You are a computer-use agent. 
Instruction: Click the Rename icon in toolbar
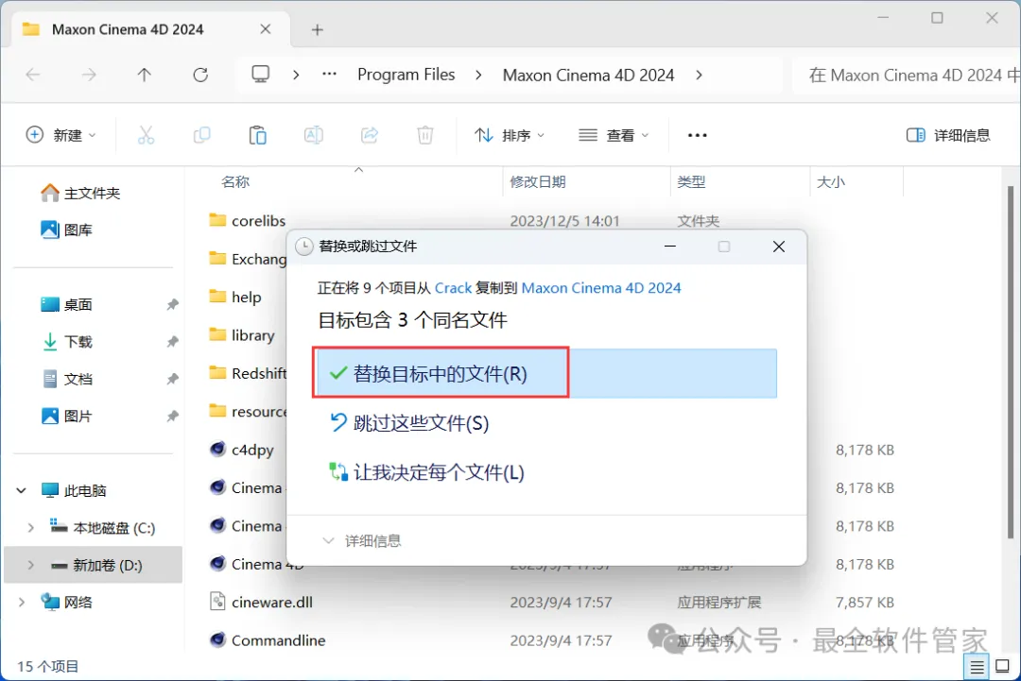313,135
